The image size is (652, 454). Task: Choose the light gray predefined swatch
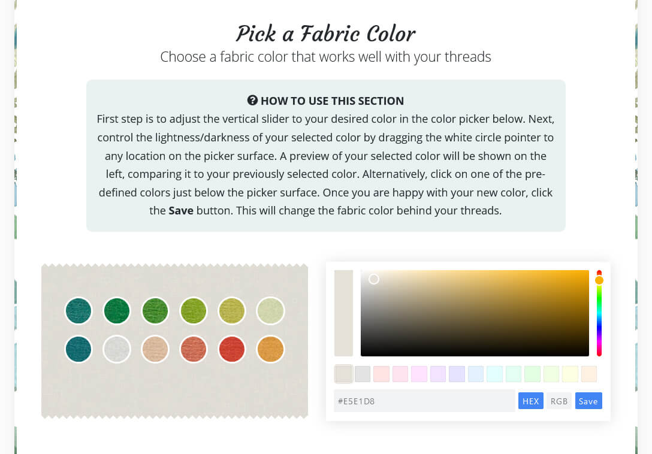coord(363,374)
